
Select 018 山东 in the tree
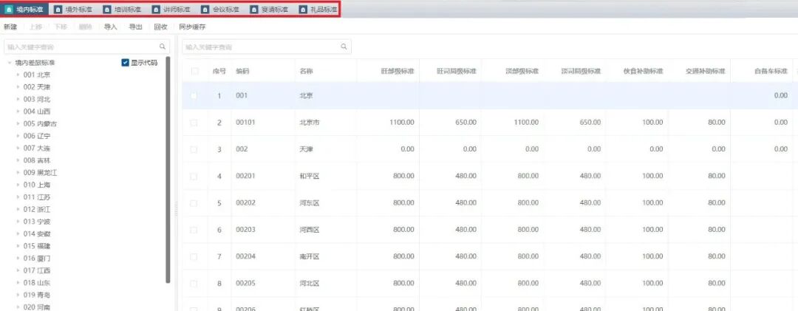(37, 282)
